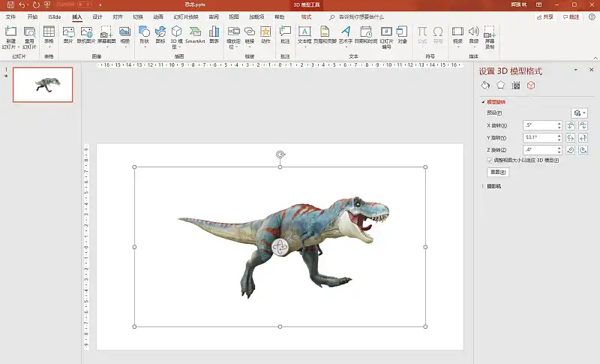Viewport: 600px width, 364px height.
Task: Open the 动画 animations tab
Action: pyautogui.click(x=158, y=16)
